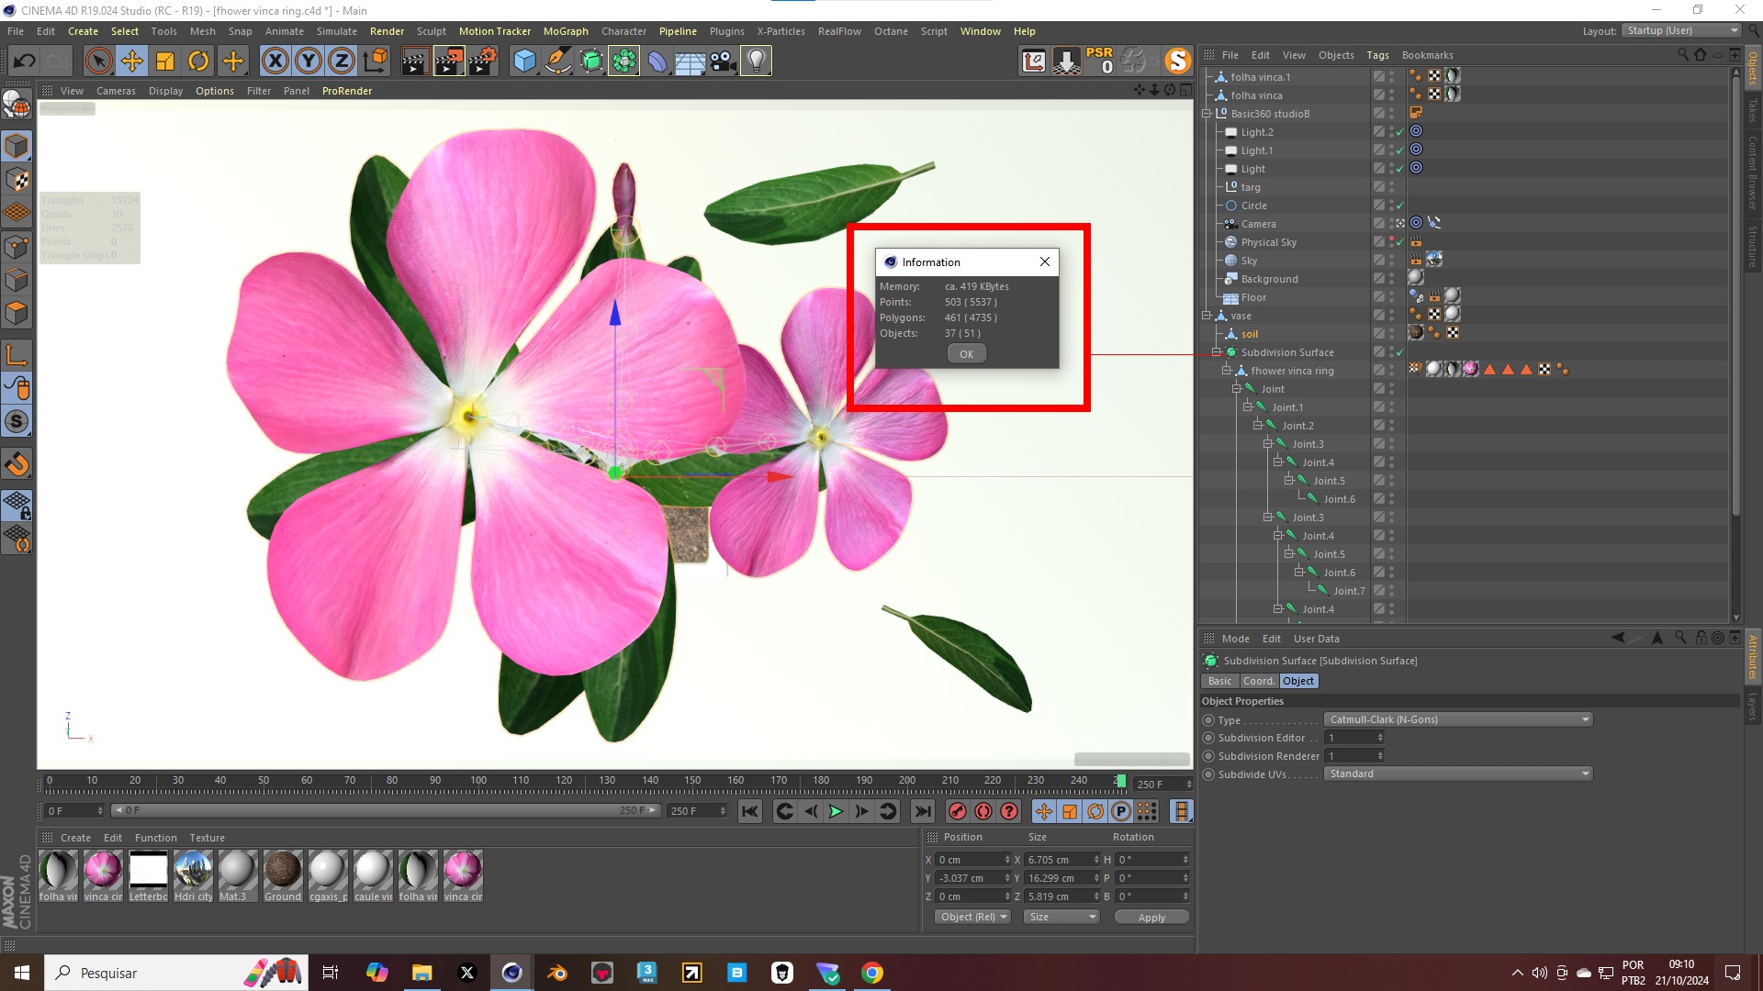1763x991 pixels.
Task: Open the MoGraph menu
Action: tap(565, 31)
